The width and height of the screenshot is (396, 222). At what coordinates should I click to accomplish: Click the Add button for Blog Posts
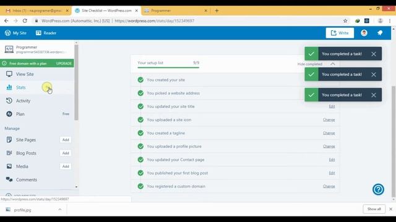point(66,154)
